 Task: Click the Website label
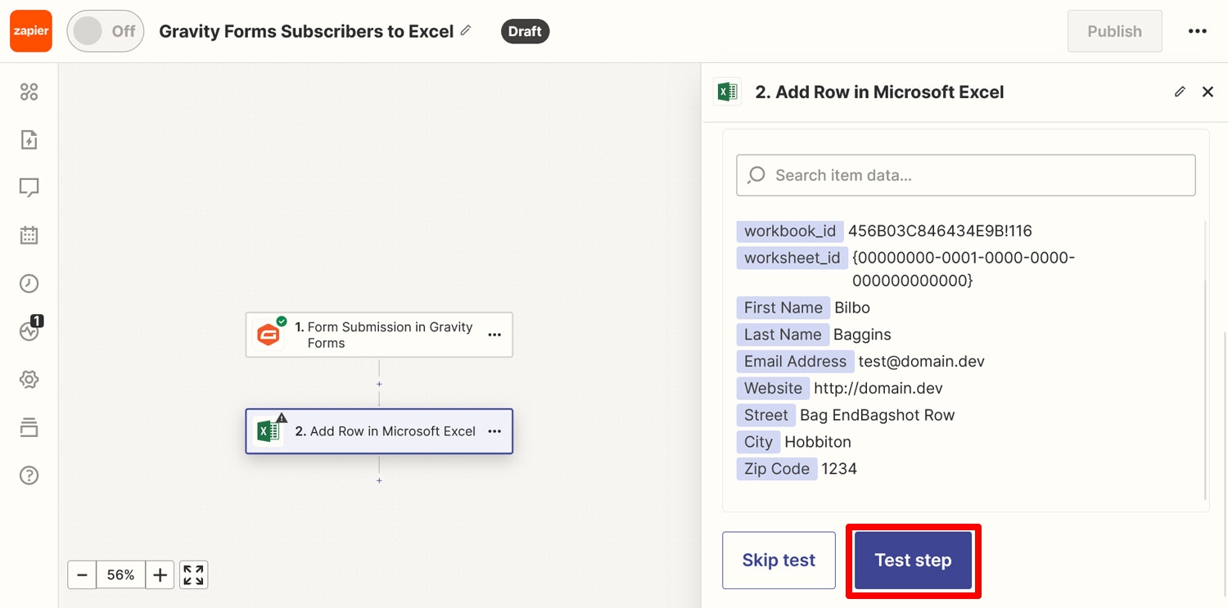tap(773, 389)
